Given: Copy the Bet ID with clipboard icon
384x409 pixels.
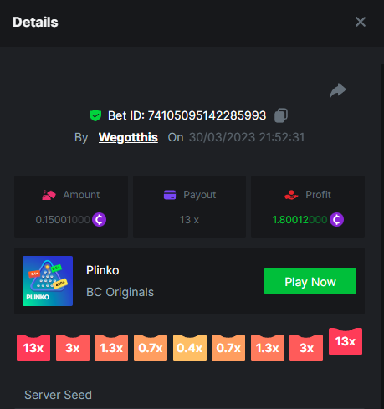Looking at the screenshot, I should [281, 115].
